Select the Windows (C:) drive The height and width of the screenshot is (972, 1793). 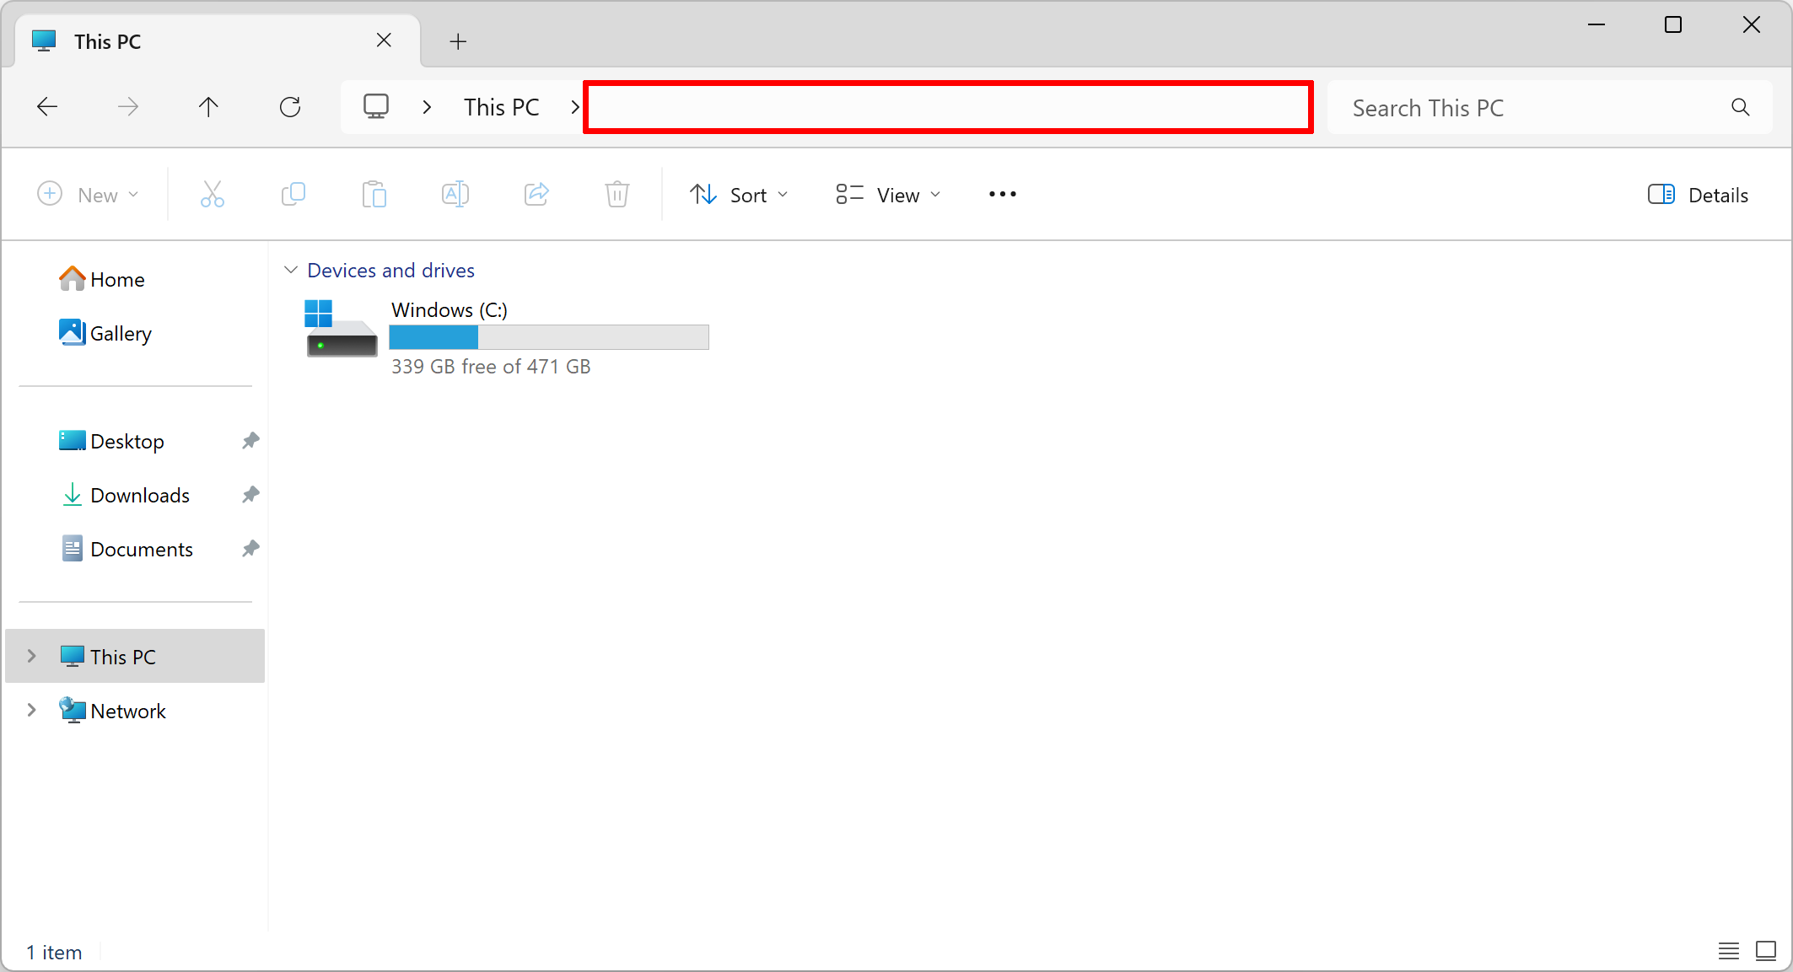coord(506,337)
